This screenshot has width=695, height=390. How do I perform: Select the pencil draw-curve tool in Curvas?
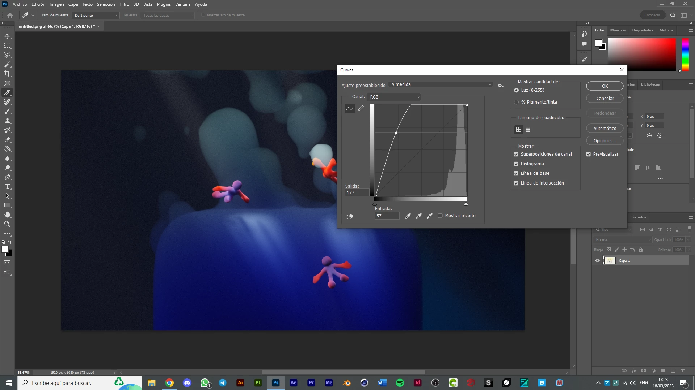point(361,108)
